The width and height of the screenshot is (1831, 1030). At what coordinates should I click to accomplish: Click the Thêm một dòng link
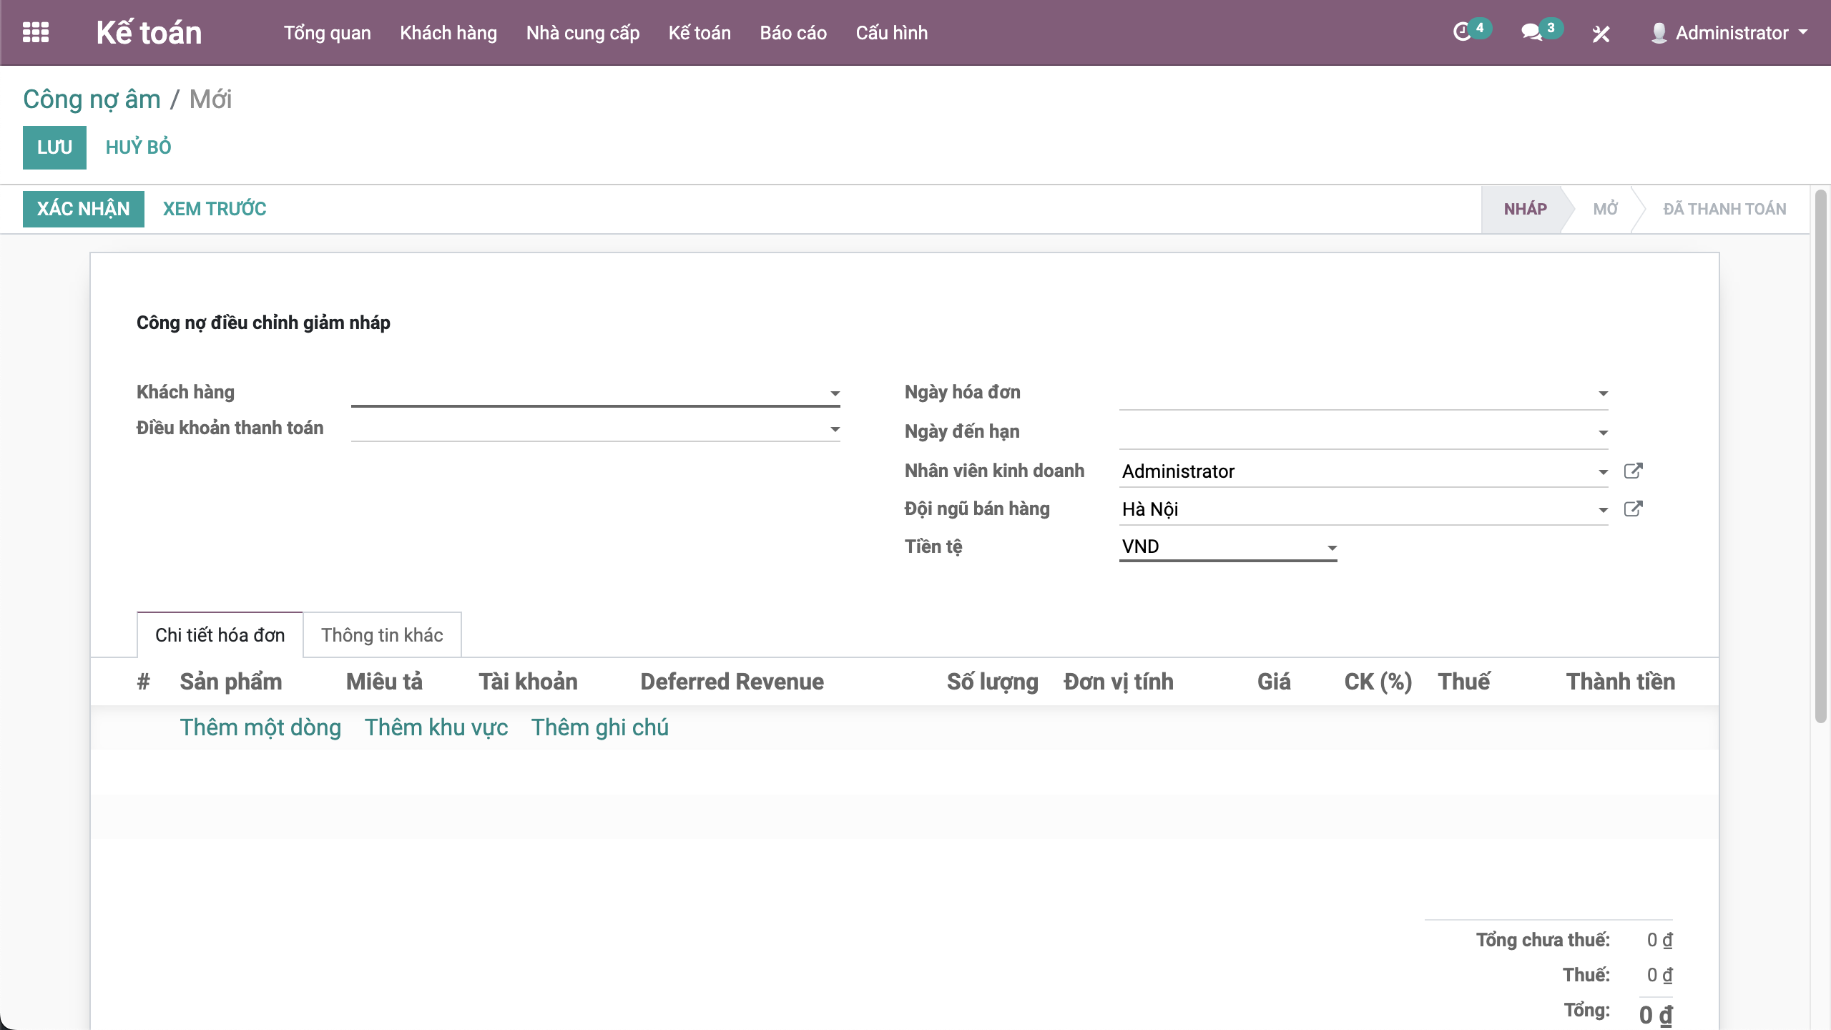260,727
